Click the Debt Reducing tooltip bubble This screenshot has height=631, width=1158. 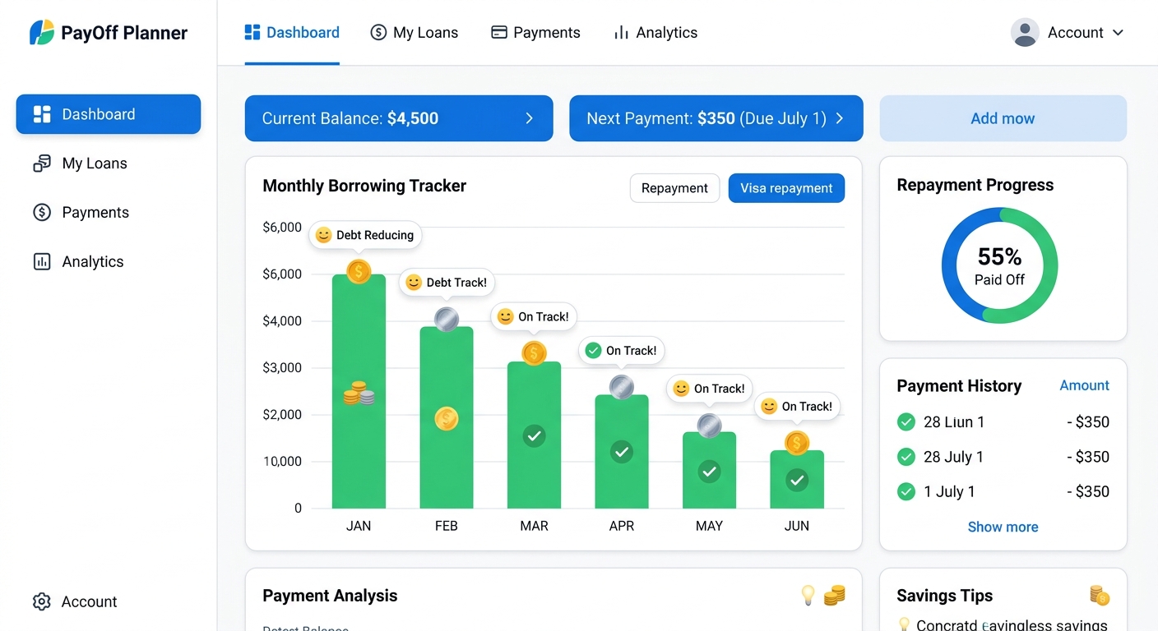[365, 235]
